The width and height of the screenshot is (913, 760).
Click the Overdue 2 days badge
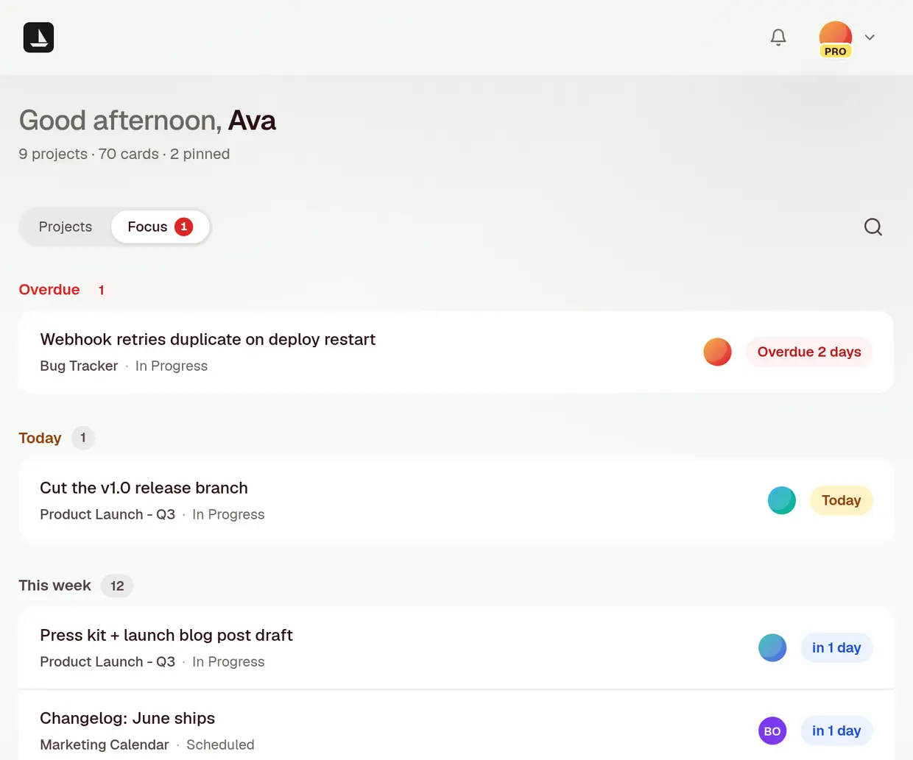coord(809,352)
